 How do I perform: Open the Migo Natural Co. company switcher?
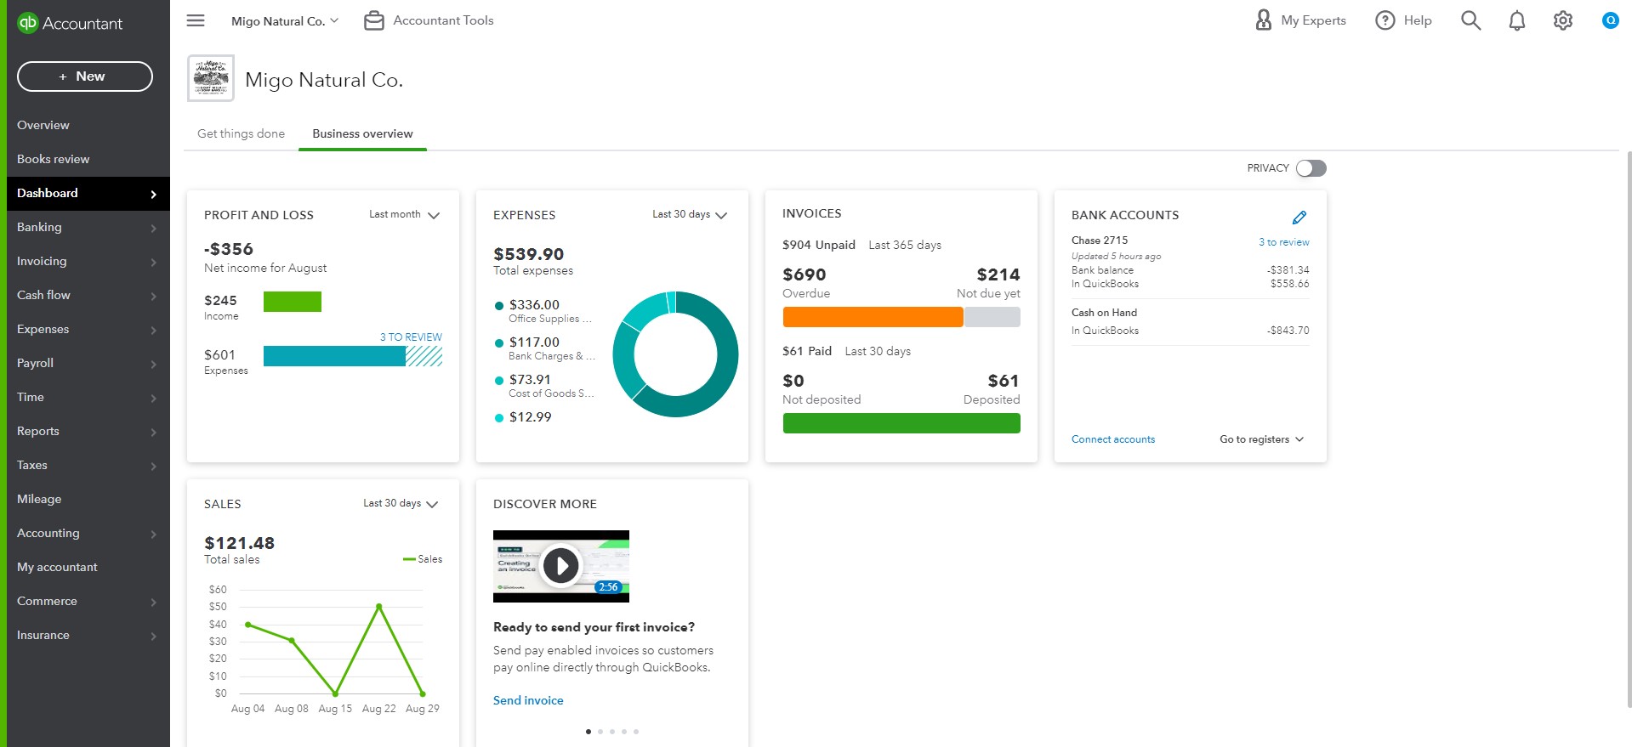(284, 20)
